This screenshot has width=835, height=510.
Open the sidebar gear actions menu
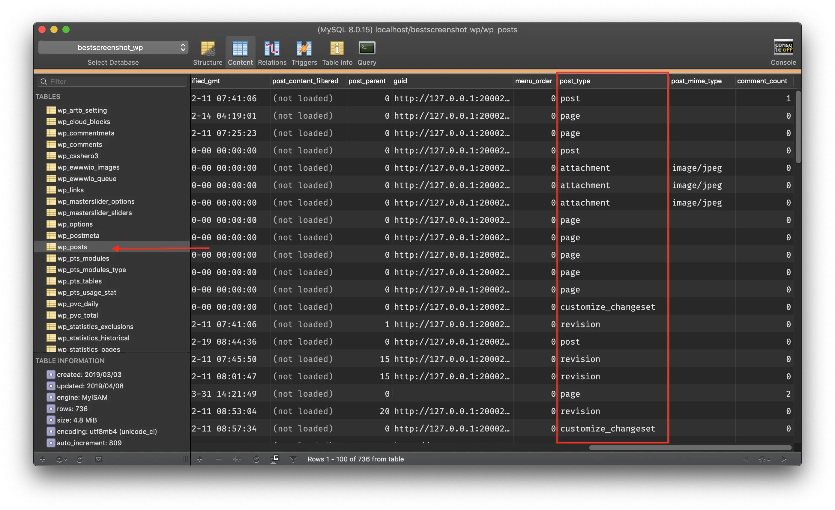pyautogui.click(x=61, y=459)
